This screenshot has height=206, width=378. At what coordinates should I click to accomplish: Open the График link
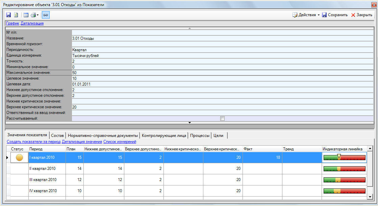pyautogui.click(x=12, y=23)
